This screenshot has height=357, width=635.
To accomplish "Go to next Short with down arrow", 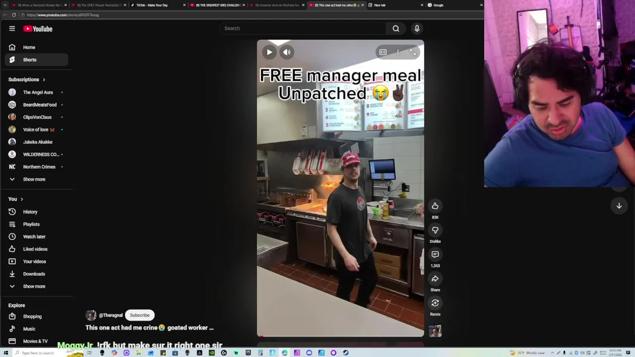I will 619,206.
